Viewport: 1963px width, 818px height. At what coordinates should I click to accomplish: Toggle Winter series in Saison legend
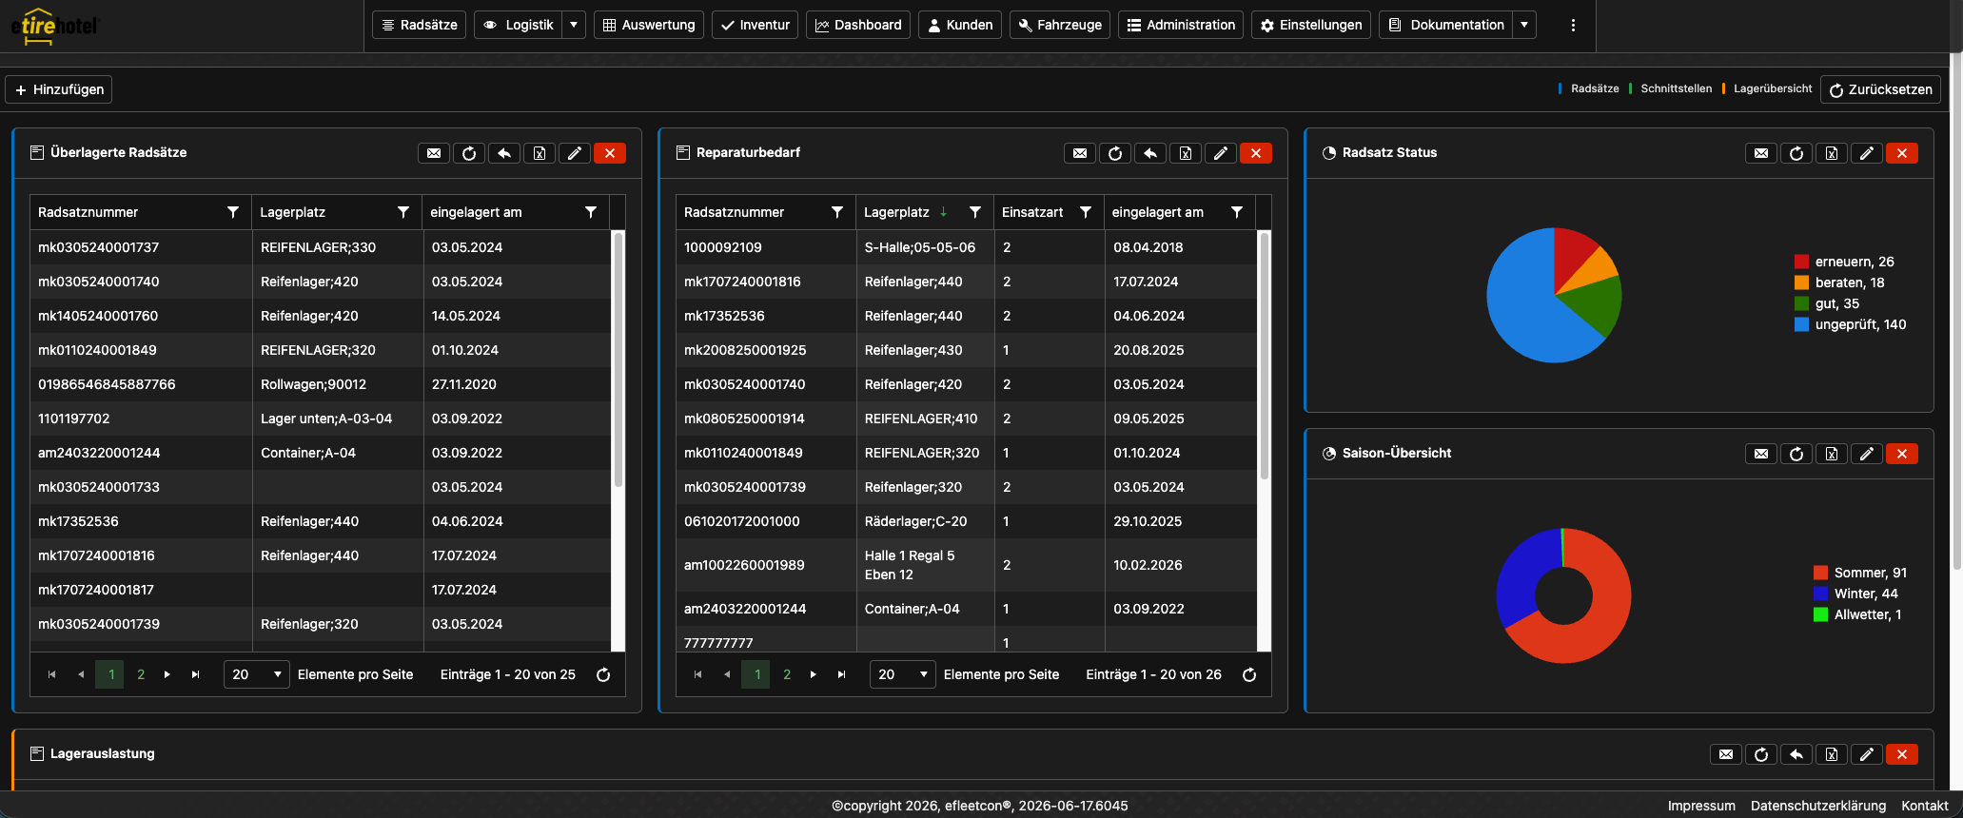point(1855,594)
